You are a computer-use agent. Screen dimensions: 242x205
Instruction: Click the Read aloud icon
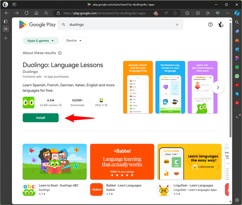166,13
